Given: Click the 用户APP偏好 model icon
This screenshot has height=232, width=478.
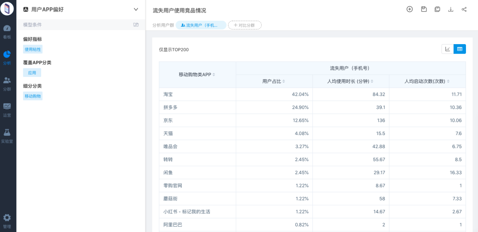Looking at the screenshot, I should pyautogui.click(x=26, y=9).
